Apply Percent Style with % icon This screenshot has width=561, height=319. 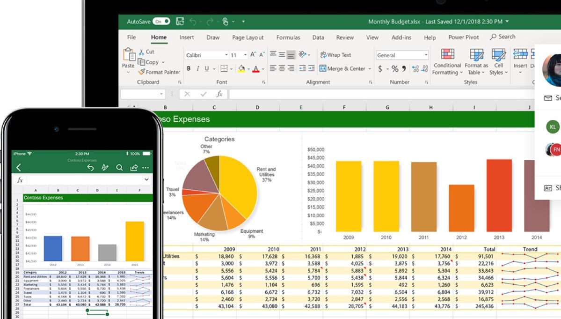click(395, 68)
